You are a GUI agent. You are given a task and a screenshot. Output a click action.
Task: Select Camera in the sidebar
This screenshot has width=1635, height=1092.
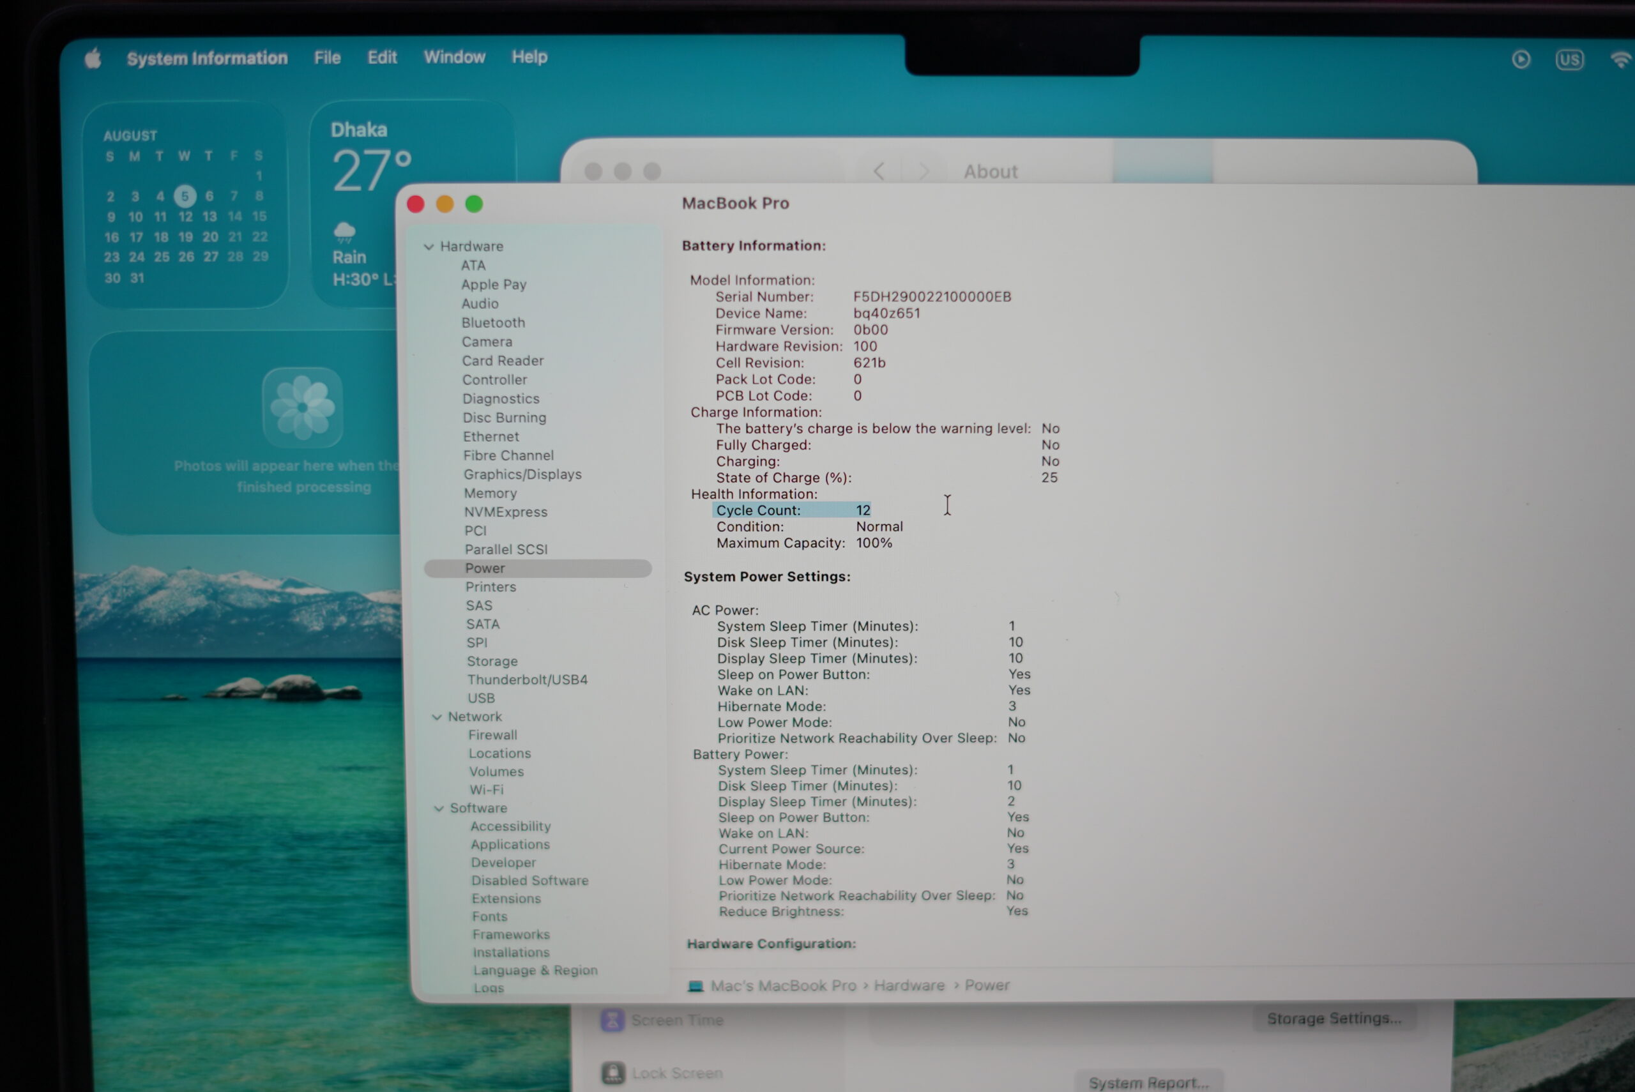[487, 342]
